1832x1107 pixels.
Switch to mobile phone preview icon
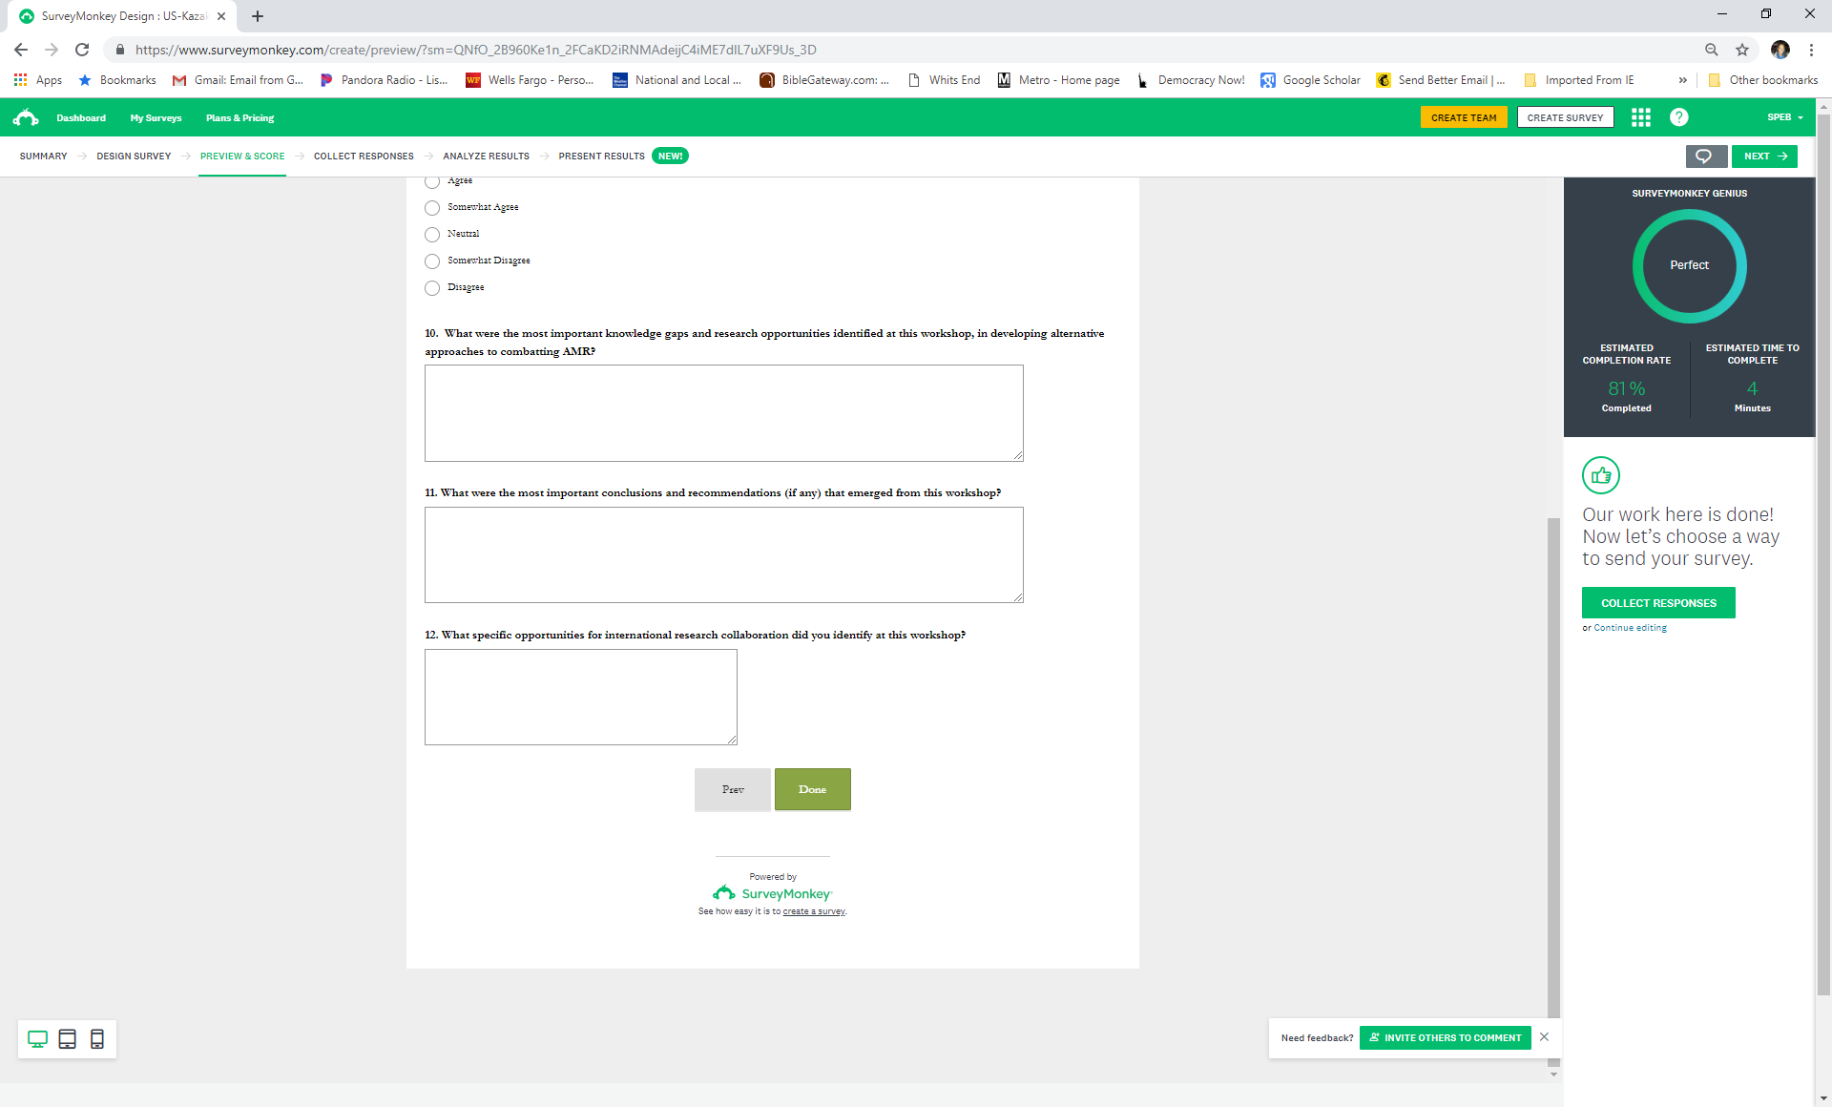coord(97,1039)
